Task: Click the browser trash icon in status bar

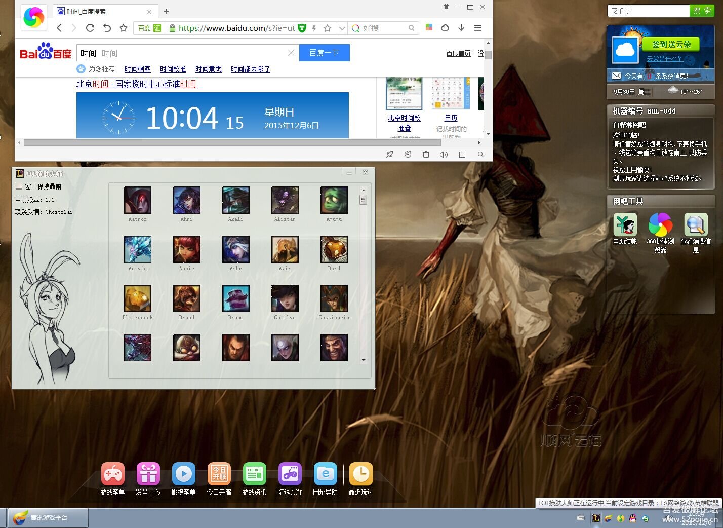Action: coord(426,155)
